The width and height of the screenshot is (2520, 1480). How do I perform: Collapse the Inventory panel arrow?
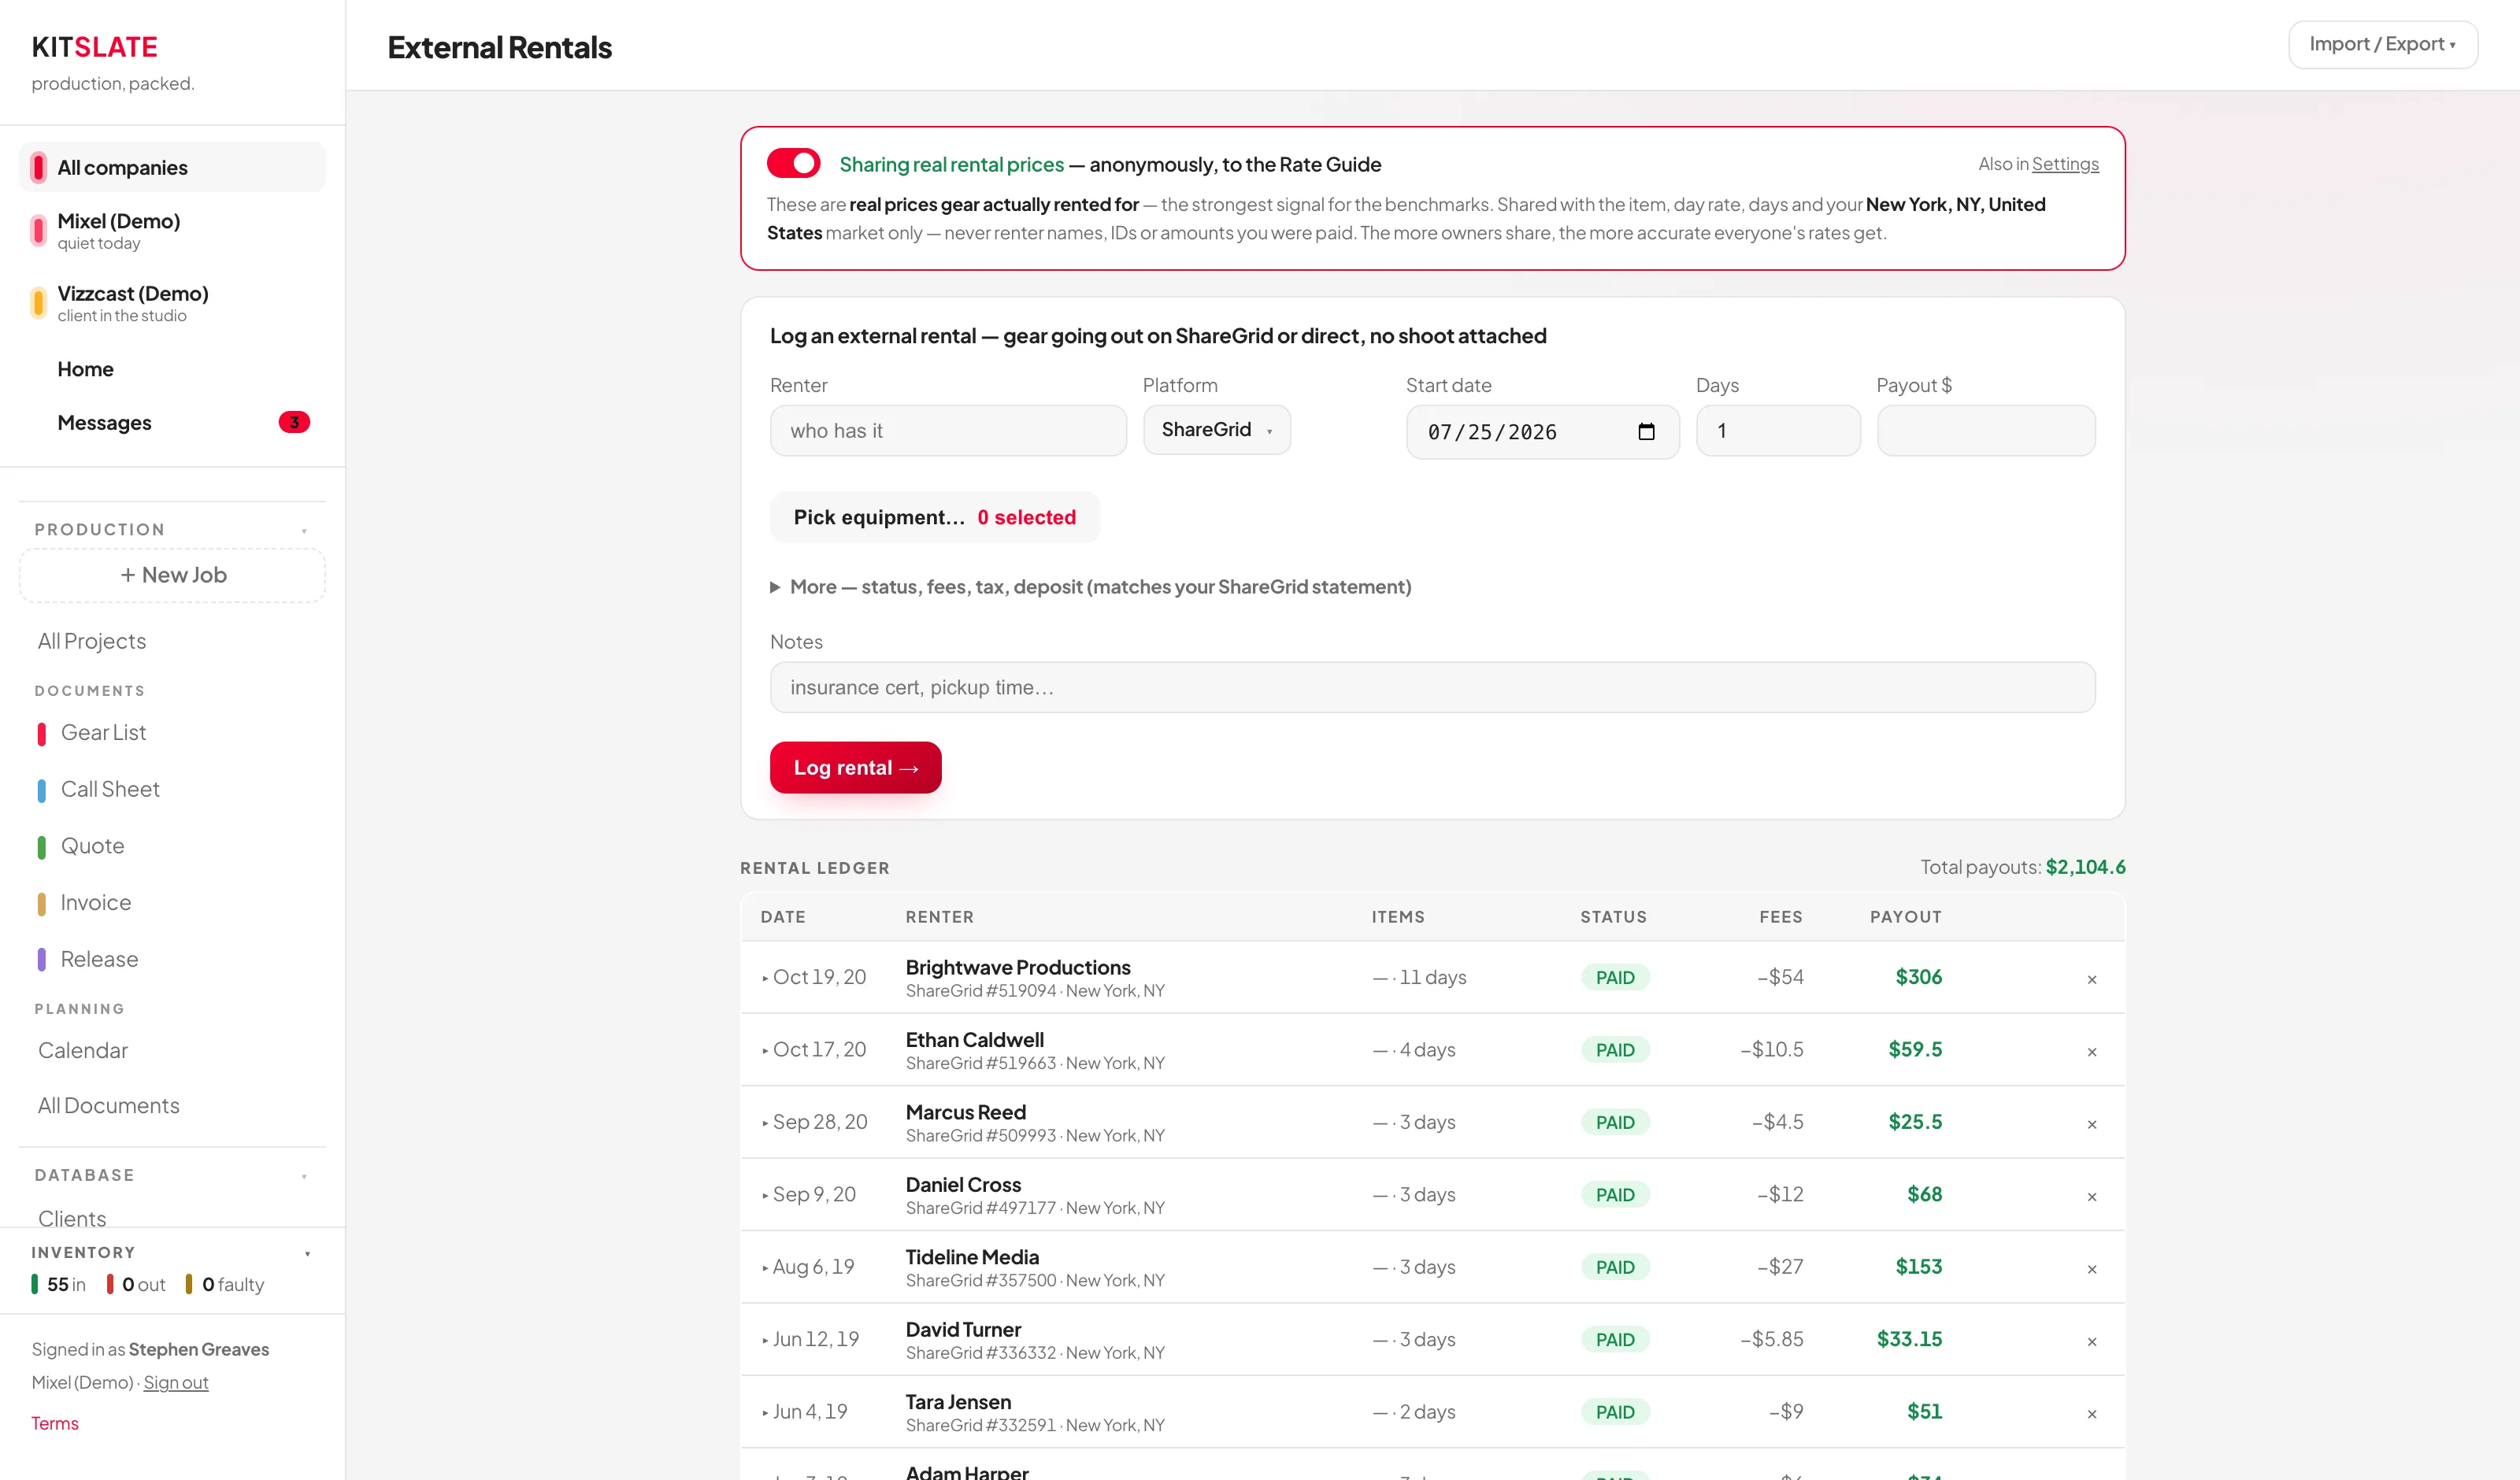tap(307, 1253)
